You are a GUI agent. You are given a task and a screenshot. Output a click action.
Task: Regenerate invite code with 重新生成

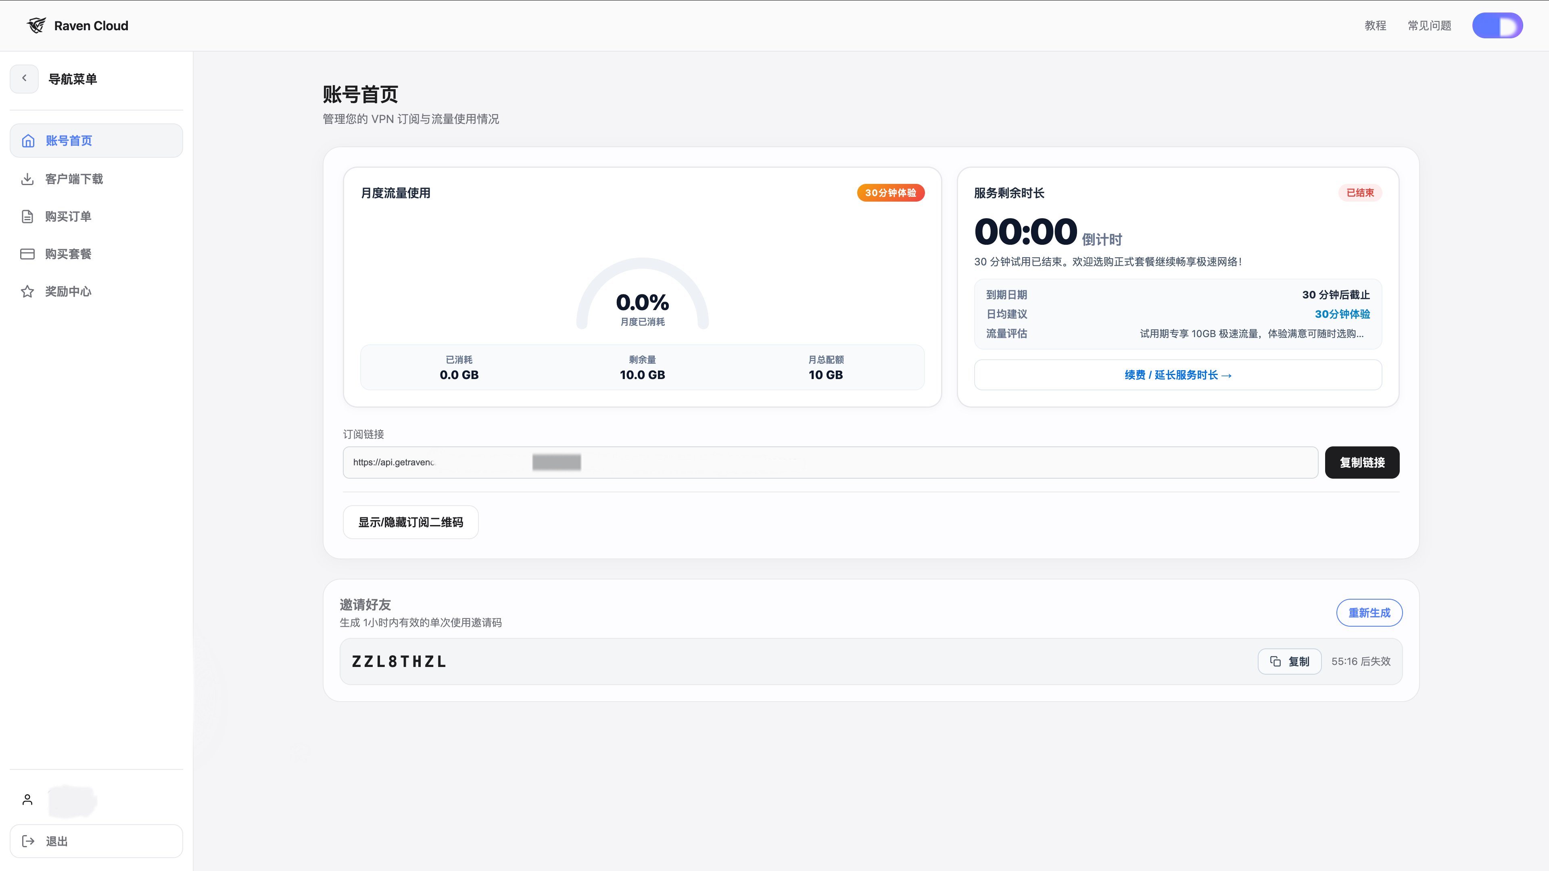pos(1369,613)
